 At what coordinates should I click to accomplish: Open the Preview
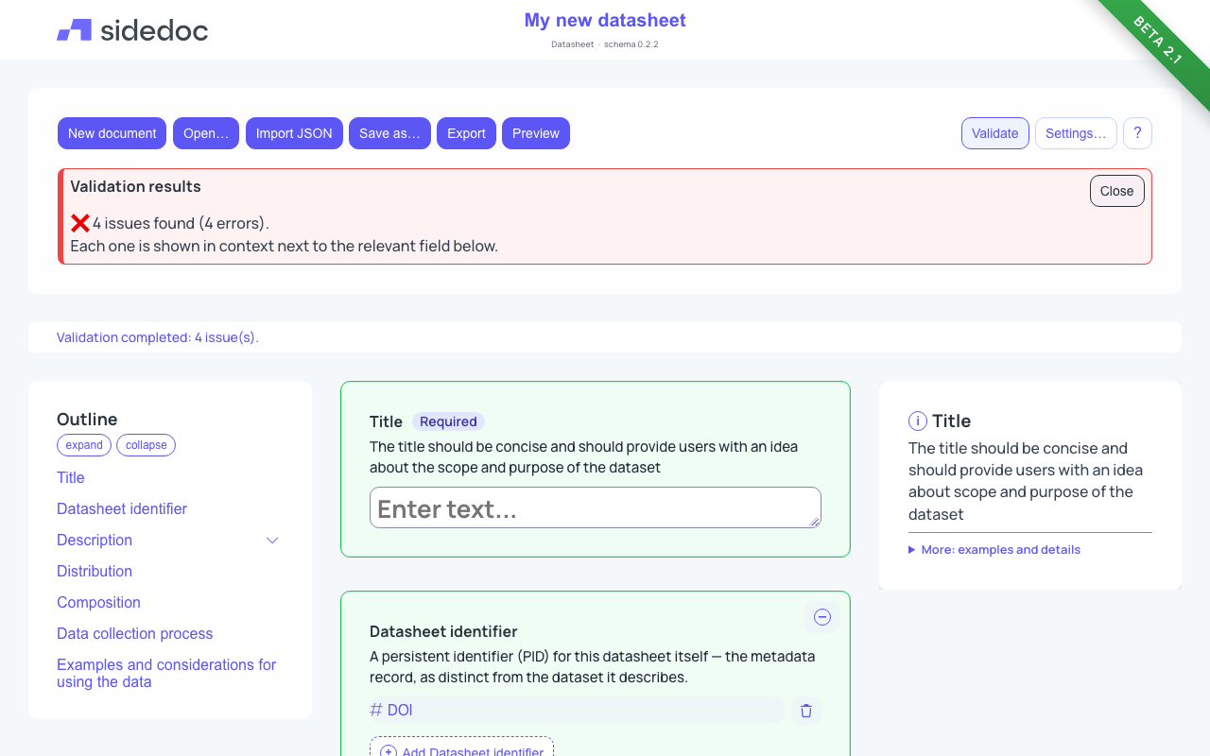[536, 133]
